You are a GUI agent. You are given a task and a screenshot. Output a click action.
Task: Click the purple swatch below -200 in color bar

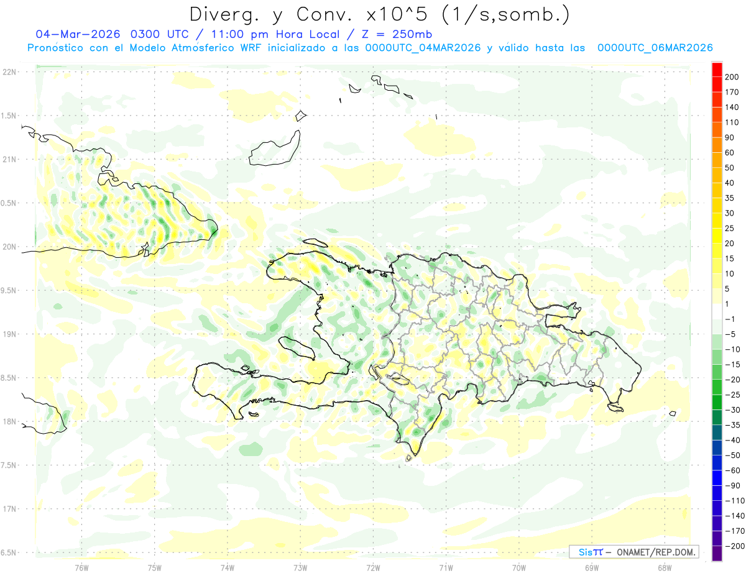pos(717,554)
